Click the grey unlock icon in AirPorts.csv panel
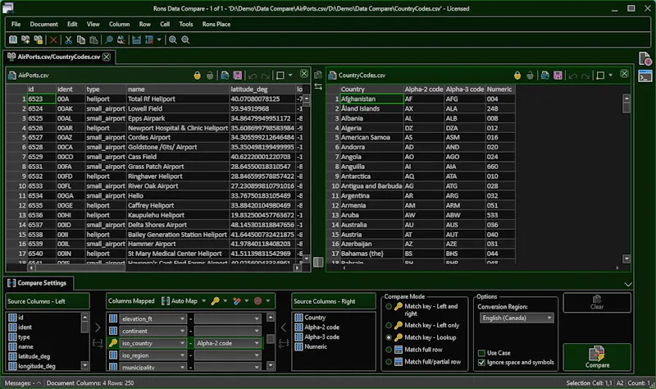Screen dimensions: 656x389 [210, 76]
